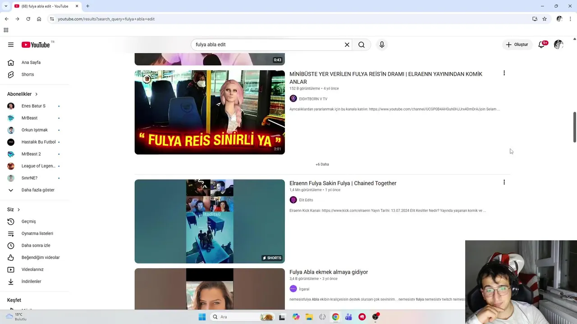Screen dimensions: 577x324
Task: Open options menu for Chained Together video
Action: pyautogui.click(x=504, y=182)
